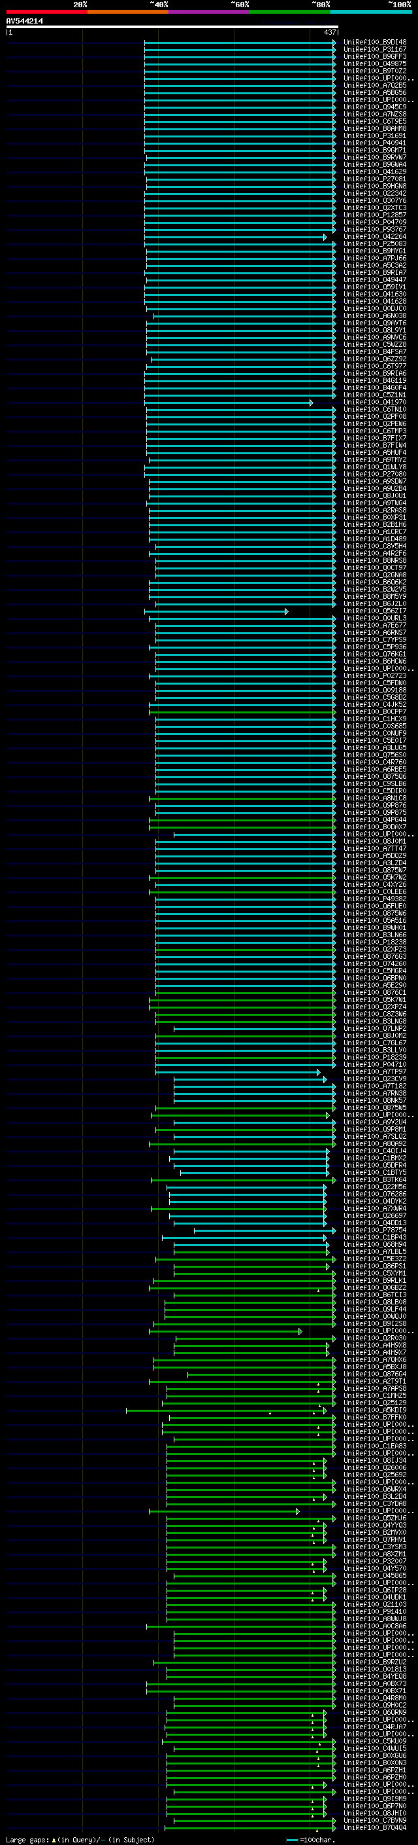
Task: Select the UniRef100_P78754 label
Action: (375, 1230)
